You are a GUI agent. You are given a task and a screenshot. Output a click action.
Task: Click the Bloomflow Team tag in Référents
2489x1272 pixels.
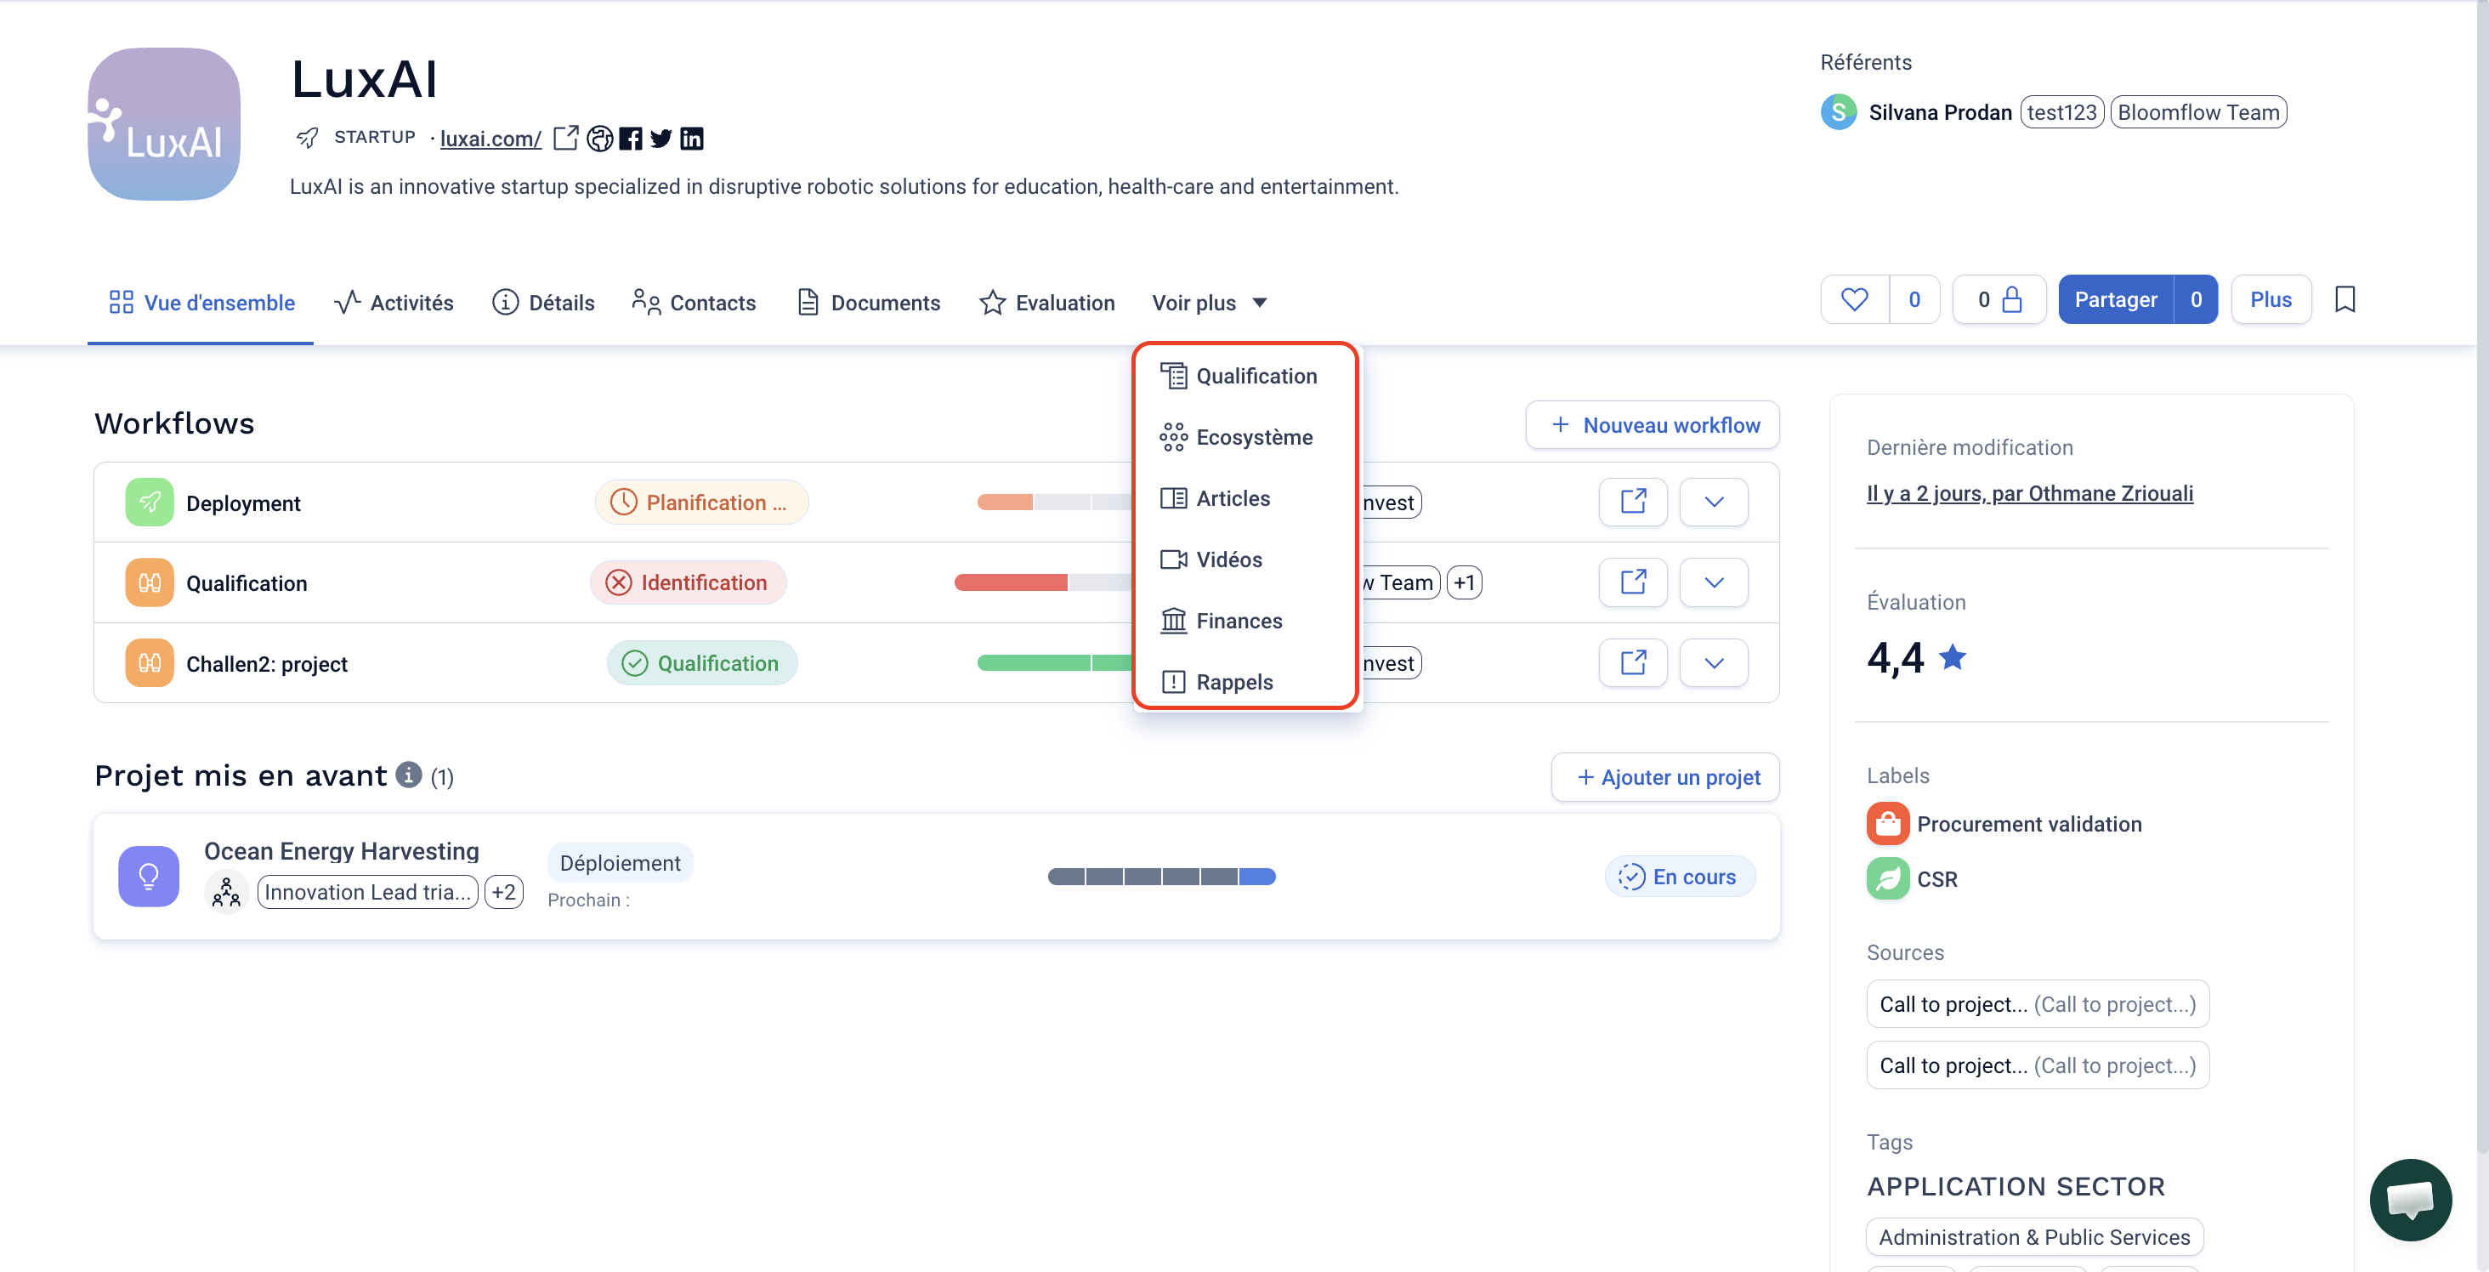click(x=2198, y=112)
